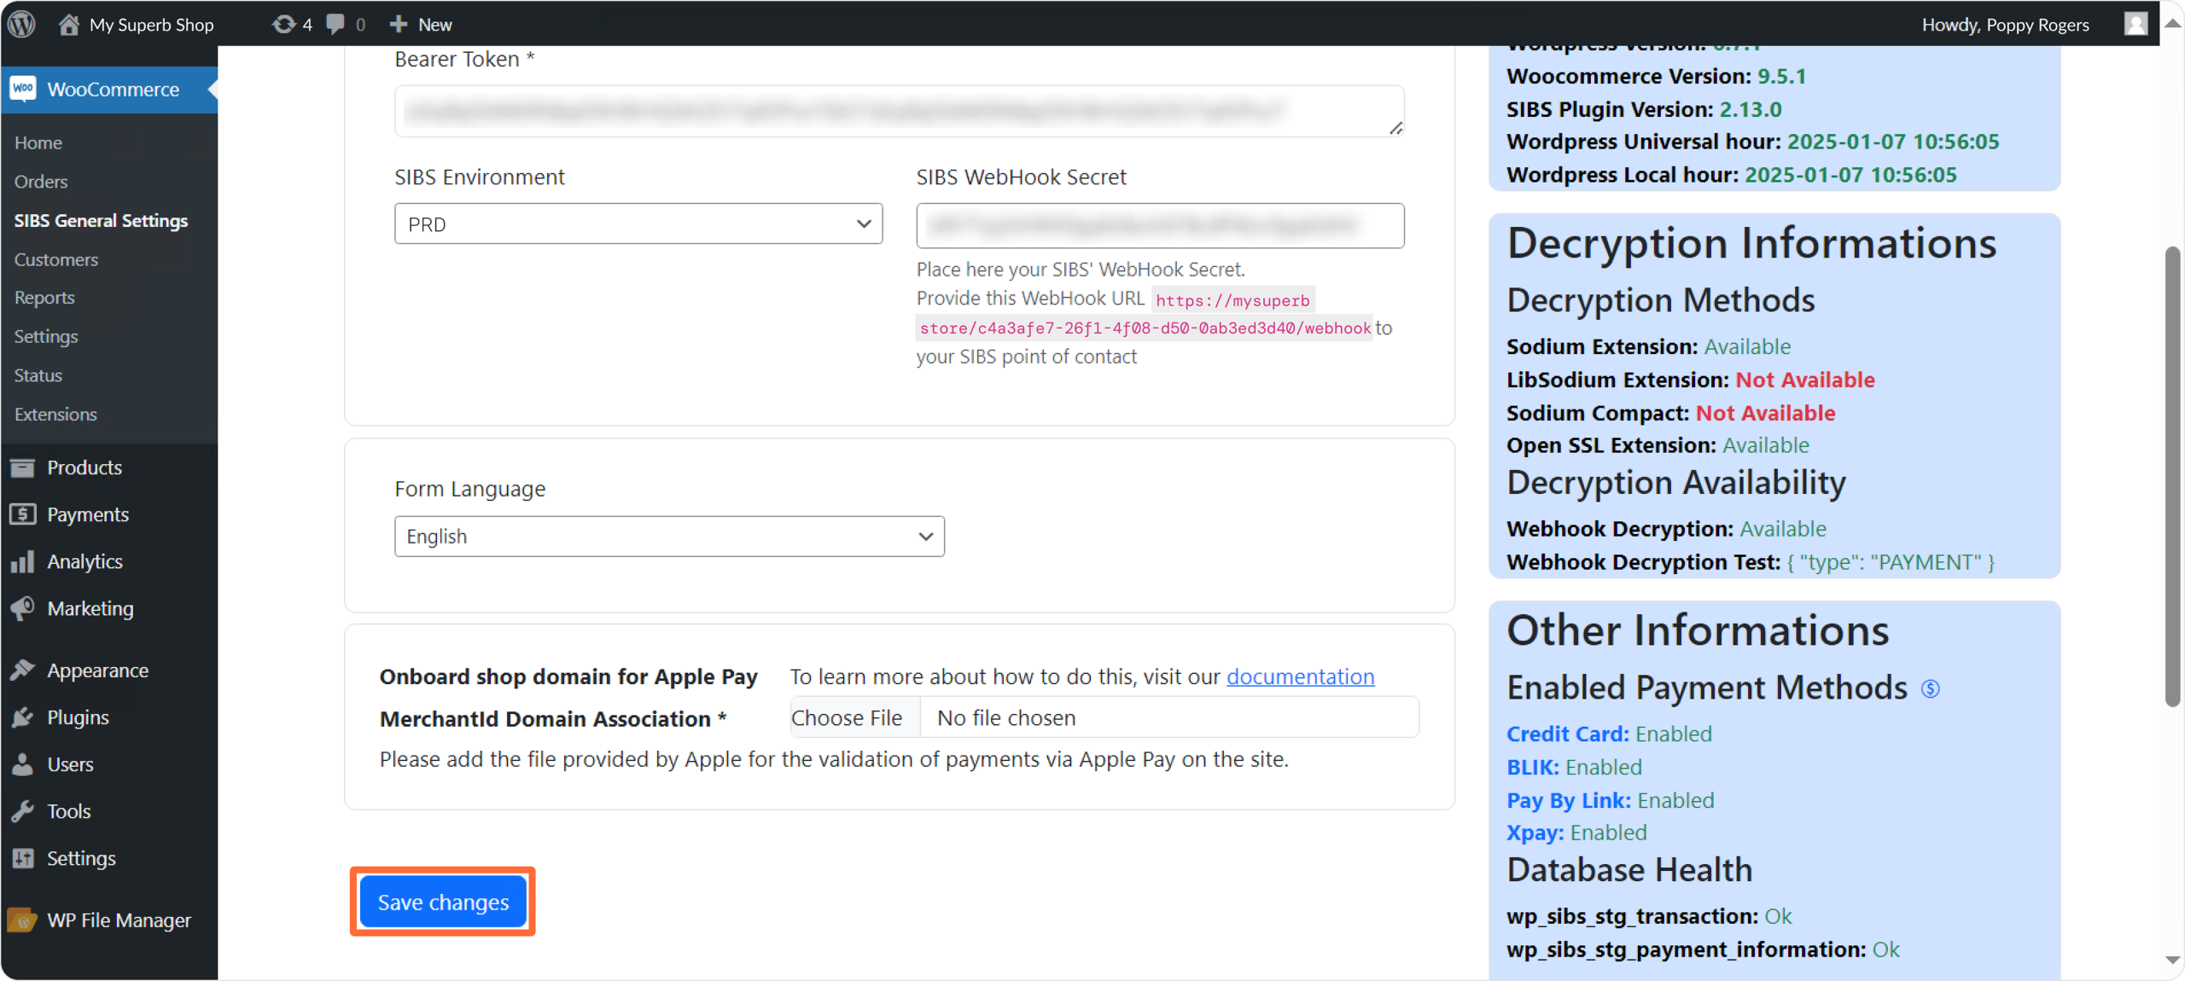Click the WP File Manager folder icon
2185x981 pixels.
click(23, 920)
